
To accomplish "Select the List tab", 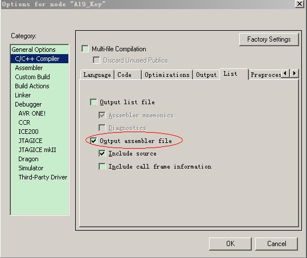I will click(234, 74).
